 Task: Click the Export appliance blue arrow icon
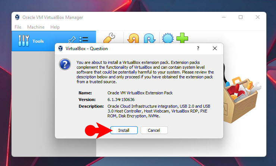tap(150, 38)
